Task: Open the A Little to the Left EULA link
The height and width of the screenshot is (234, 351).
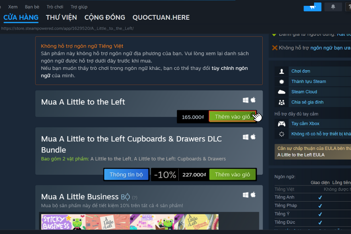Action: tap(301, 155)
